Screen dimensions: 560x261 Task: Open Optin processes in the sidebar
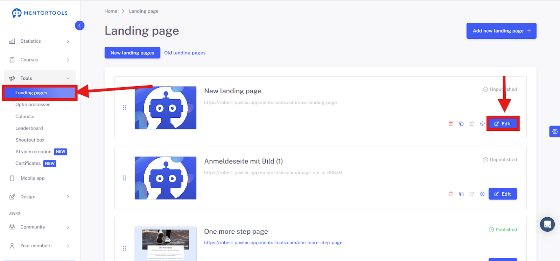pos(33,104)
